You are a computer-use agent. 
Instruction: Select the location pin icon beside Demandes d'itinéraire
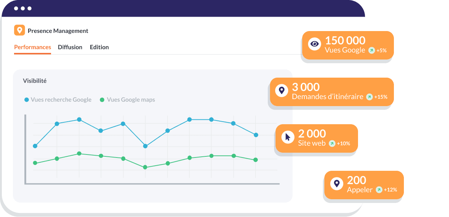click(282, 91)
